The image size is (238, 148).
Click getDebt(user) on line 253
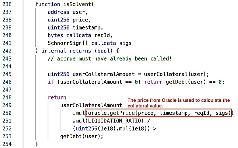coord(82,136)
